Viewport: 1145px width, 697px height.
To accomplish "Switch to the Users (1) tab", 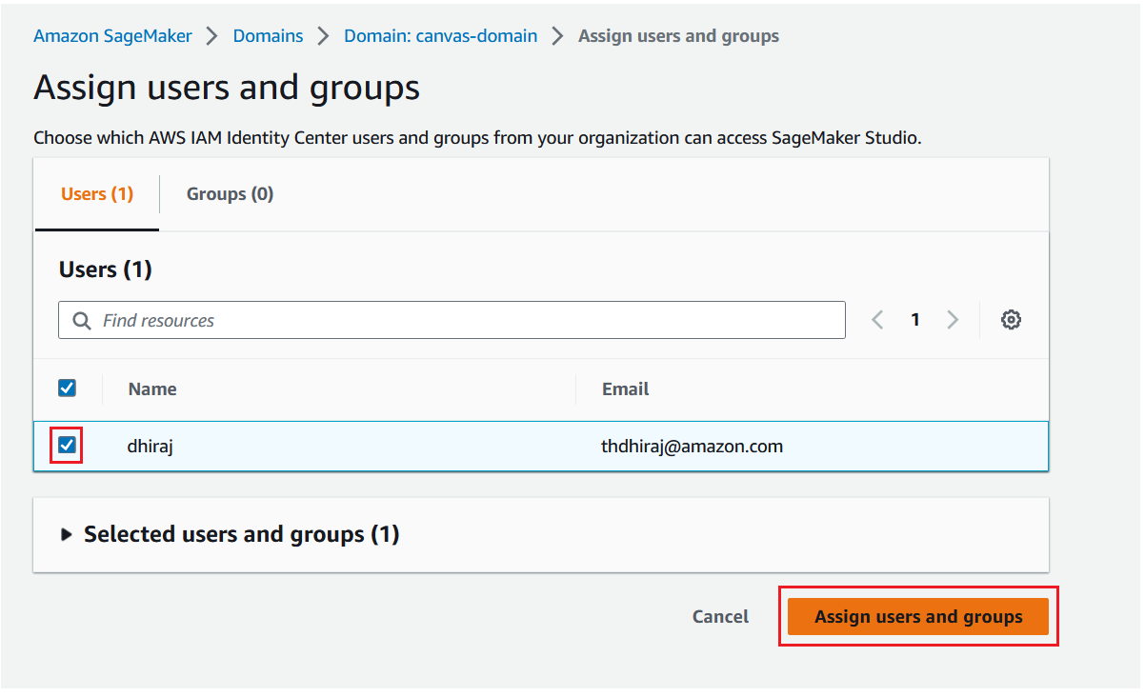I will click(x=97, y=194).
